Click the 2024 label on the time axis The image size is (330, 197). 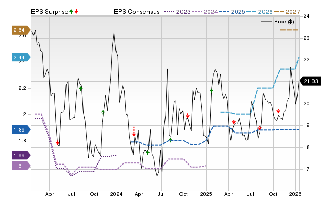(x=117, y=194)
